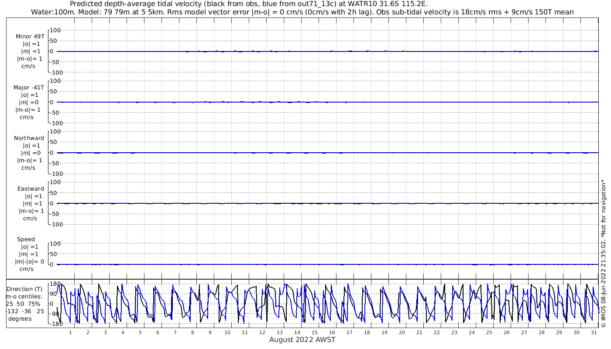
Task: Select the 'm-o centiles:' text
Action: click(x=24, y=296)
